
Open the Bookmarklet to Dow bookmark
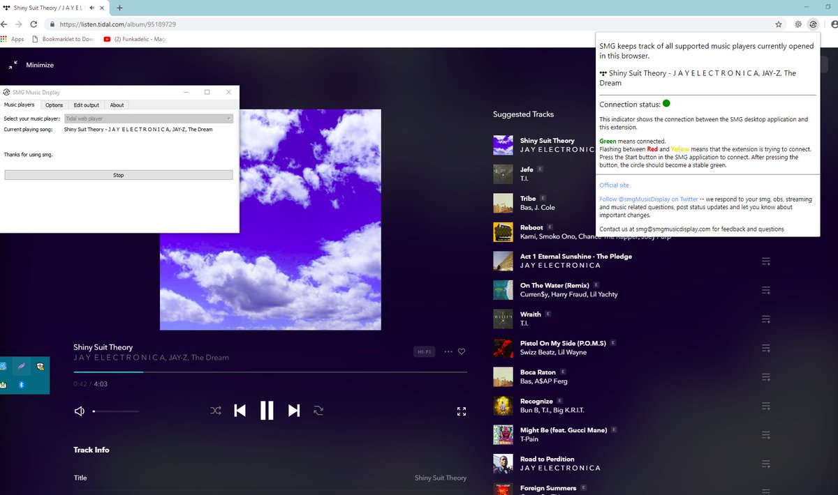point(61,39)
